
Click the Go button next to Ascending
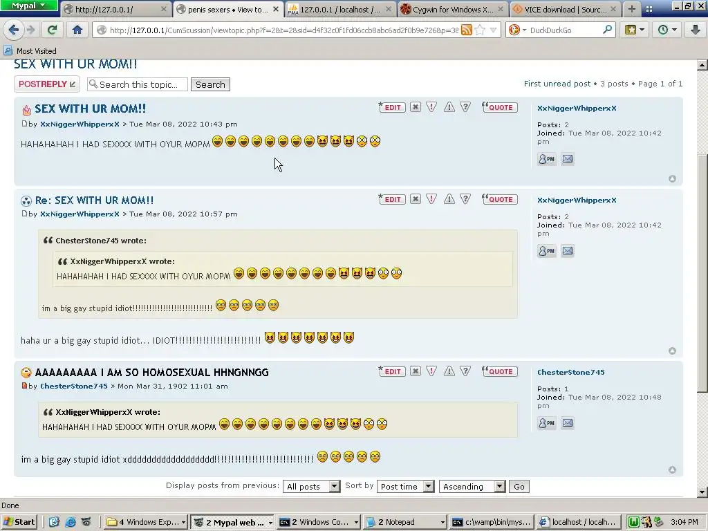pos(519,486)
